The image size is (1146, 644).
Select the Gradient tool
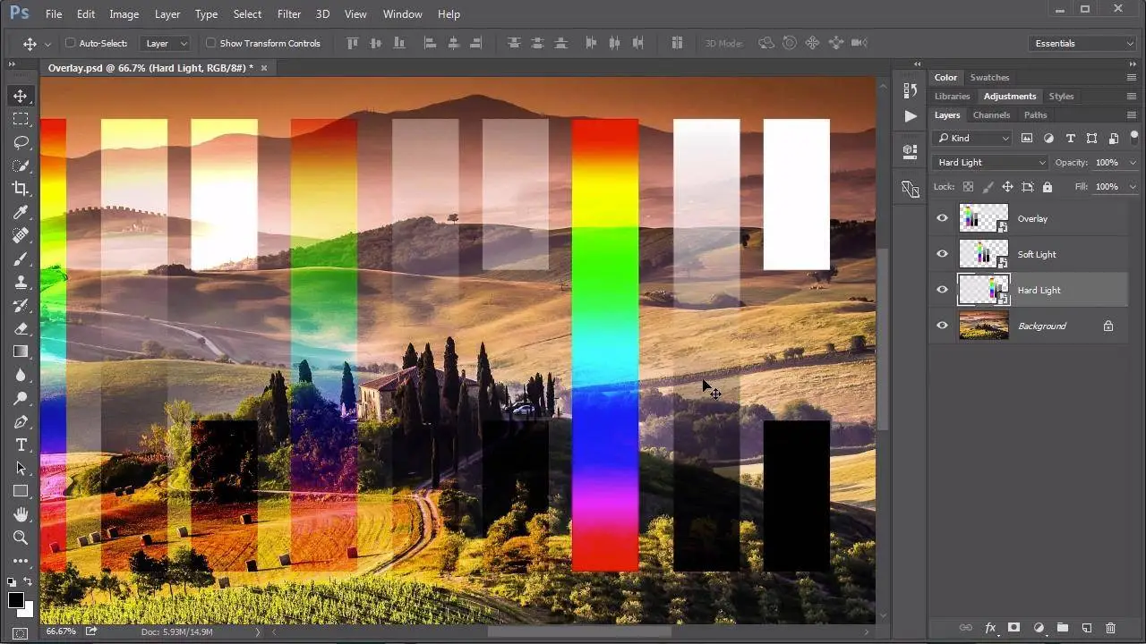(x=21, y=352)
